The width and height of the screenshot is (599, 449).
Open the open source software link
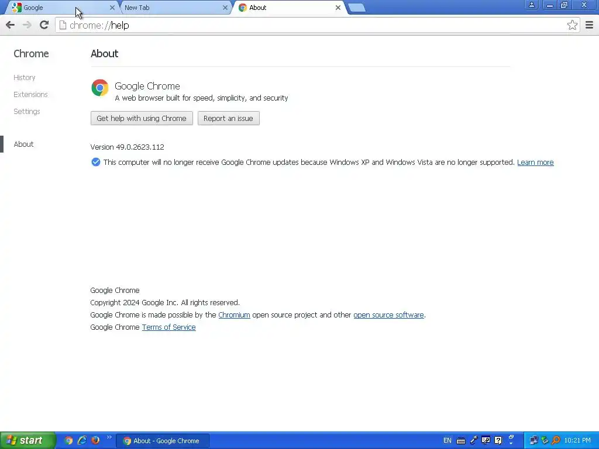pyautogui.click(x=388, y=315)
